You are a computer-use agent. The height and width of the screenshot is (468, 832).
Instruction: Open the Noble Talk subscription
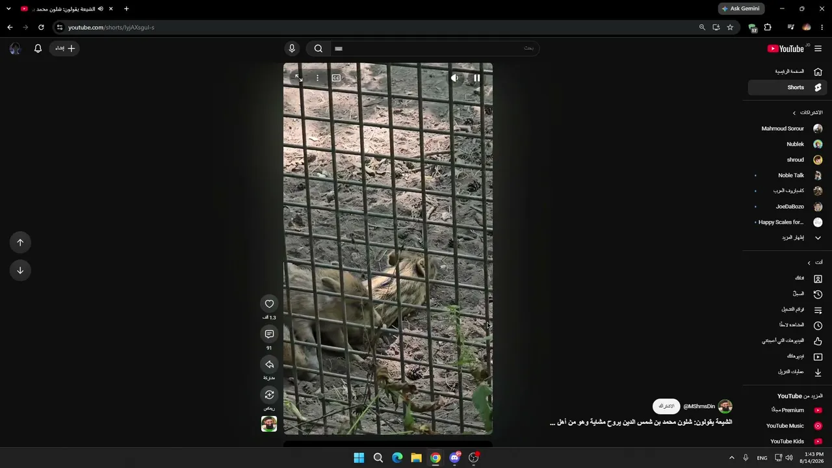(x=788, y=175)
